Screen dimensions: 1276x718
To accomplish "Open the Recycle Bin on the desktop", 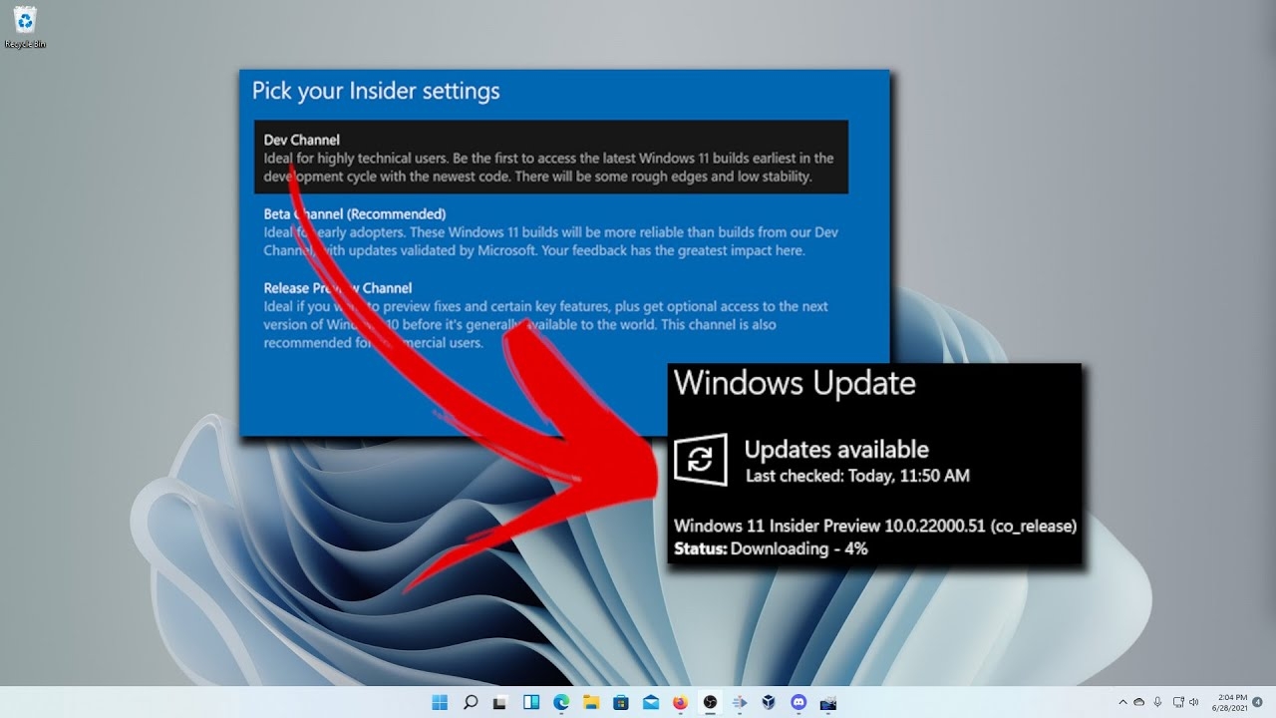I will pos(25,22).
